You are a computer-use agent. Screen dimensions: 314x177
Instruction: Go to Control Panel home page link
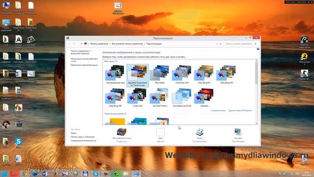(80, 52)
